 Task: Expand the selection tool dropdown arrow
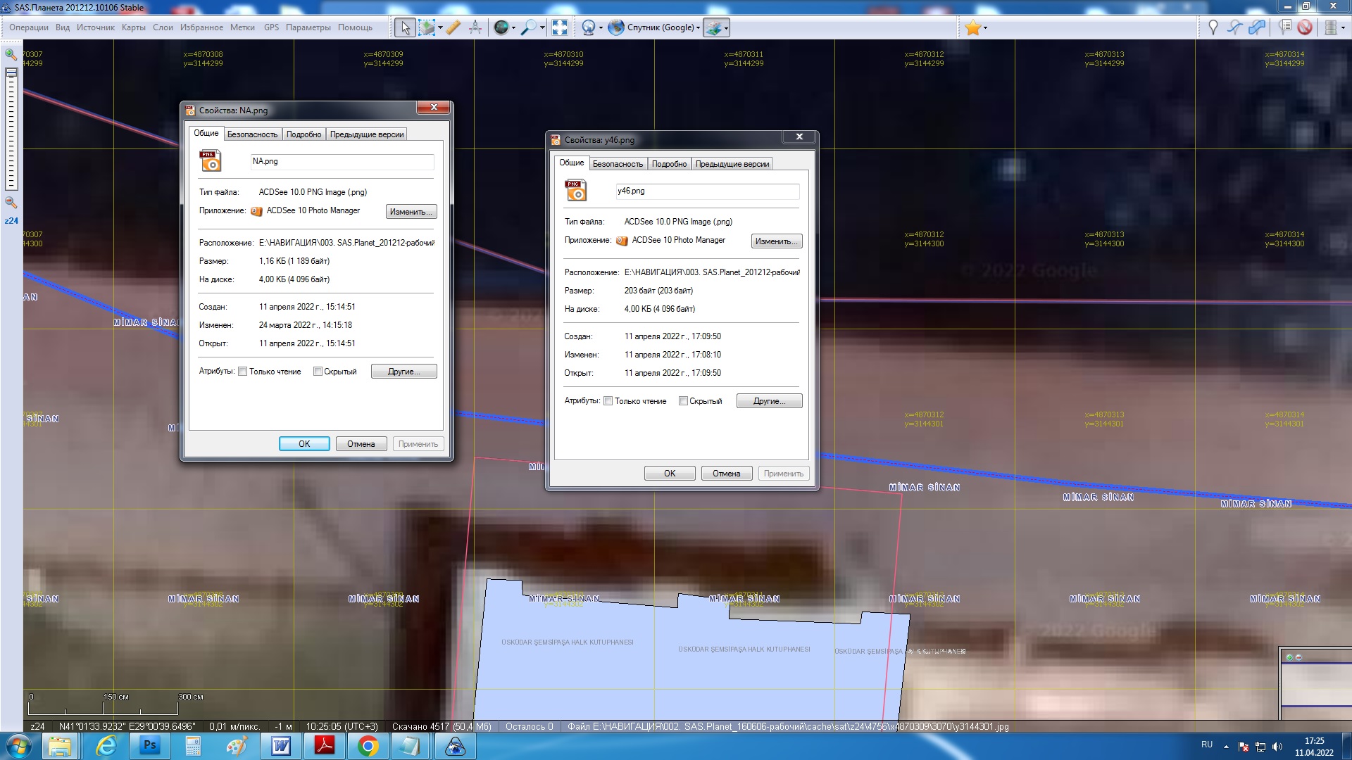point(441,28)
